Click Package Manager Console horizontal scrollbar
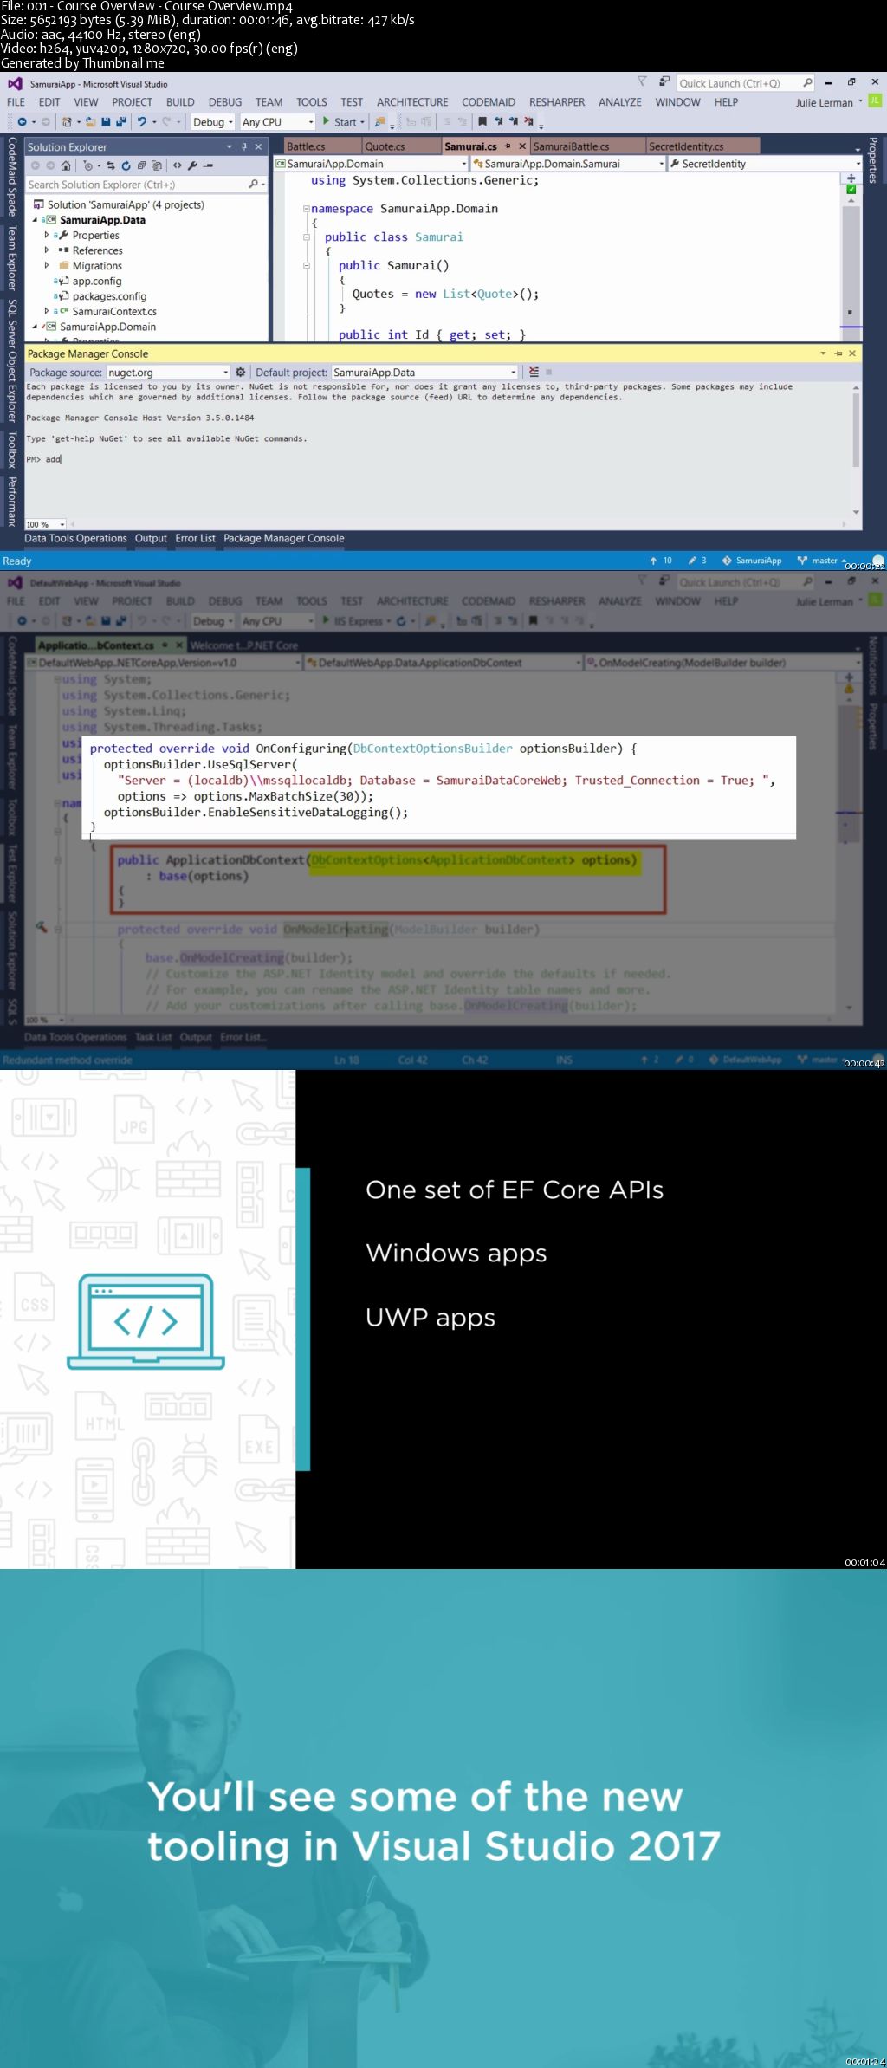The width and height of the screenshot is (887, 2068). point(457,524)
